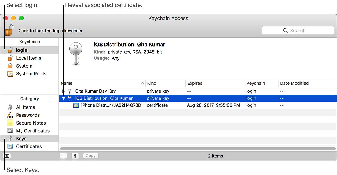The height and width of the screenshot is (175, 337).
Task: Click the Kind detail 'private key, RSA, 2048-bit'
Action: [x=135, y=52]
